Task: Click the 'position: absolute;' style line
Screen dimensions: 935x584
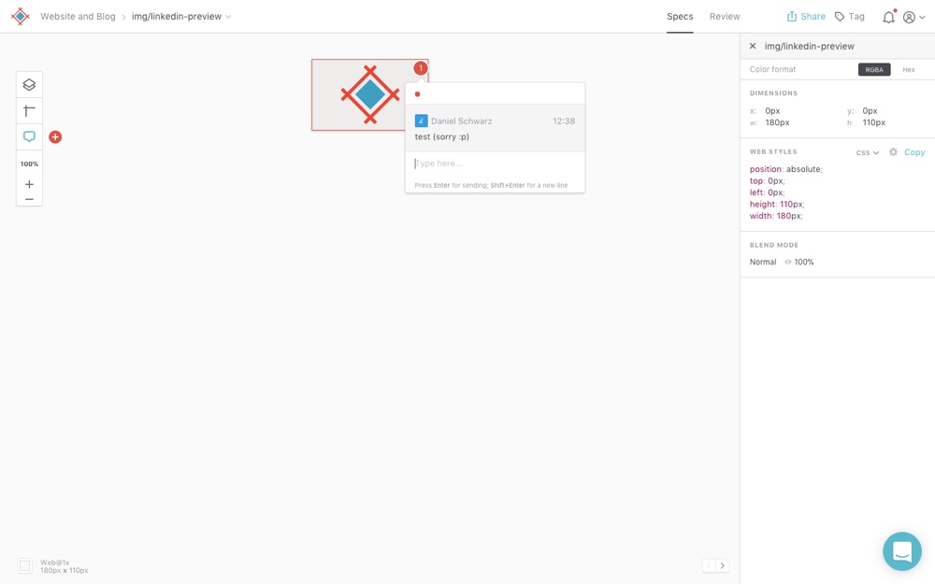Action: tap(786, 169)
